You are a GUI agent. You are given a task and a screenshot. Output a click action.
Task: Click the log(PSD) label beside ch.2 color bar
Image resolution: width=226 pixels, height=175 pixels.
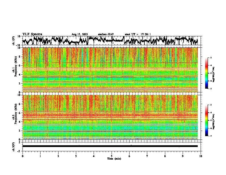point(214,122)
